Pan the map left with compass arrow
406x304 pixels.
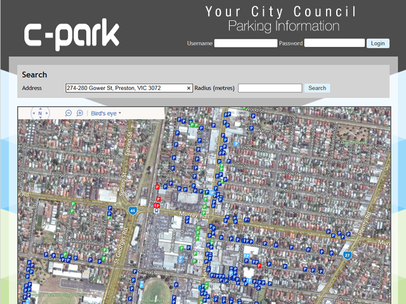(33, 113)
